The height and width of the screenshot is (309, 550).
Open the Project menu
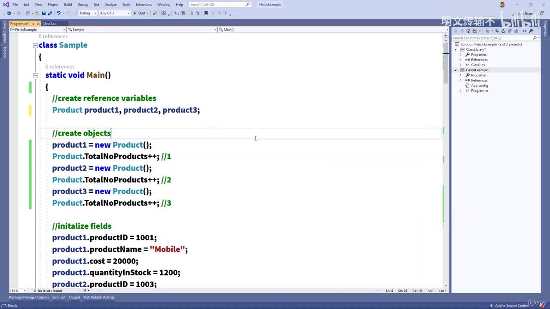(53, 5)
